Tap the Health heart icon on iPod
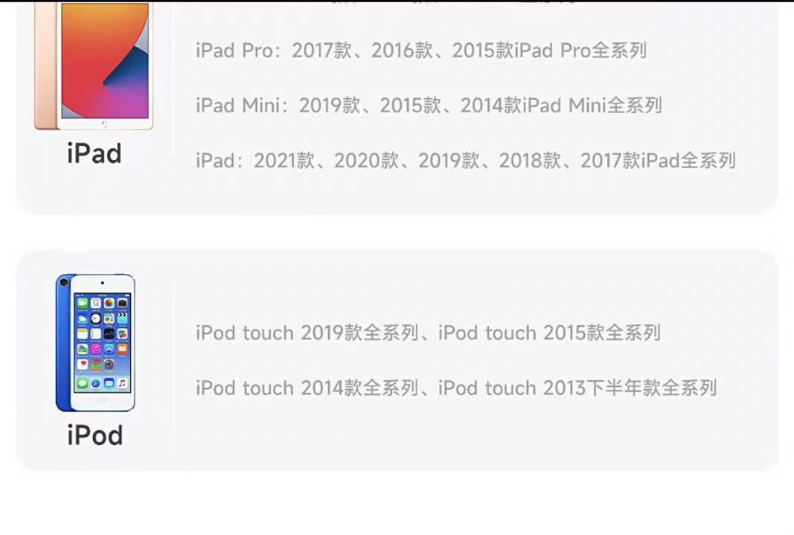The image size is (794, 535). pyautogui.click(x=83, y=365)
